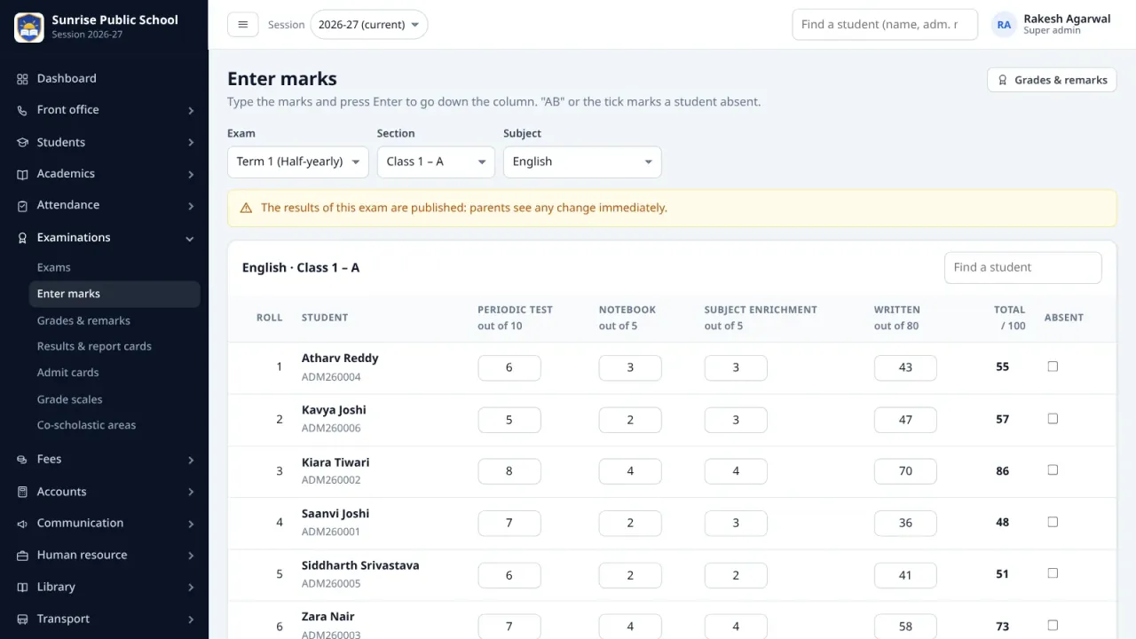
Task: Click the warning triangle icon in banner
Action: click(247, 208)
